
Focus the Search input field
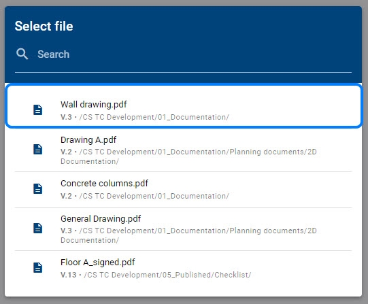(183, 54)
